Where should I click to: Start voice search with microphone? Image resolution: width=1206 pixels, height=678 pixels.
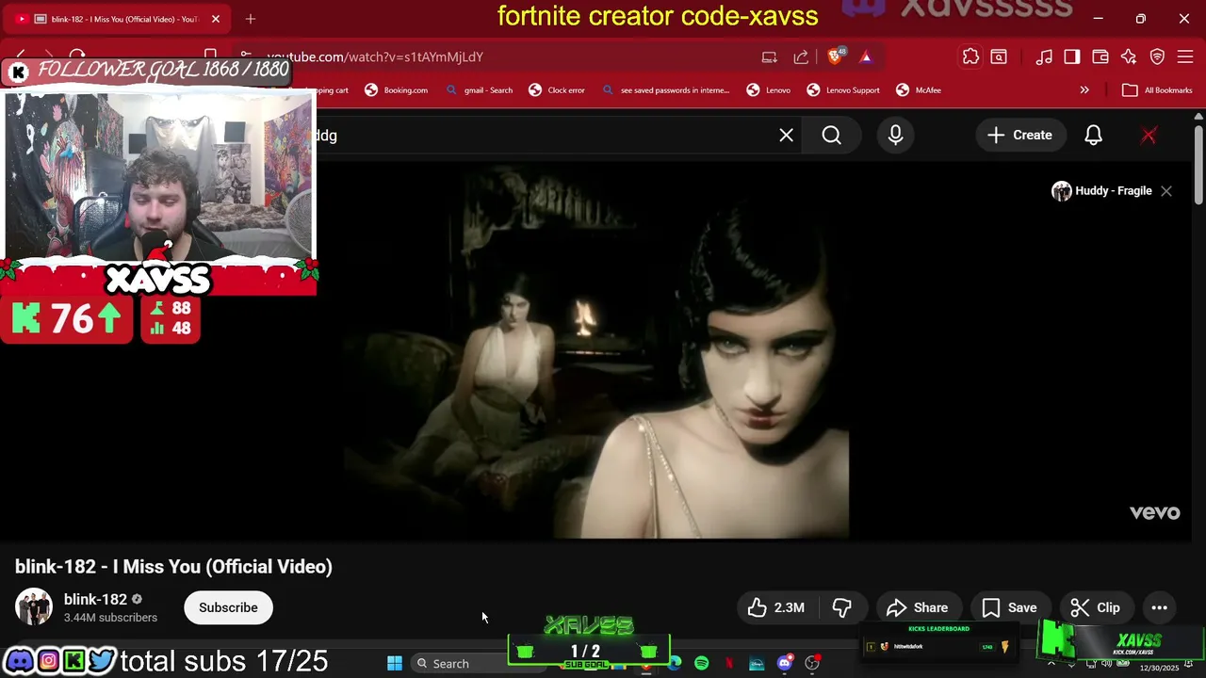(x=896, y=135)
